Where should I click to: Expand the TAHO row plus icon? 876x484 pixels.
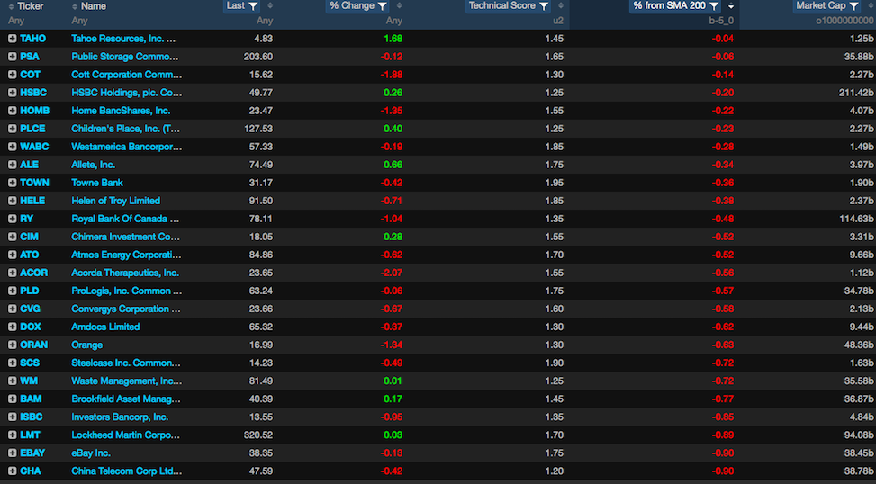(x=12, y=39)
